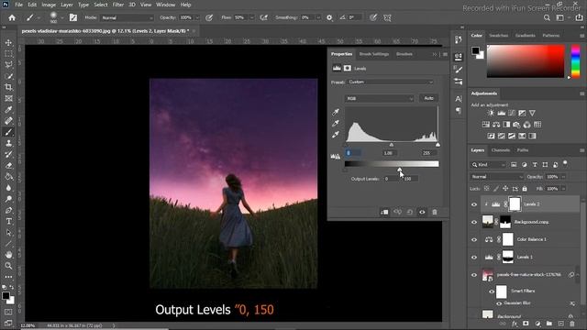This screenshot has height=330, width=587.
Task: Select the Eyedropper tool in toolbar
Action: coord(8,110)
